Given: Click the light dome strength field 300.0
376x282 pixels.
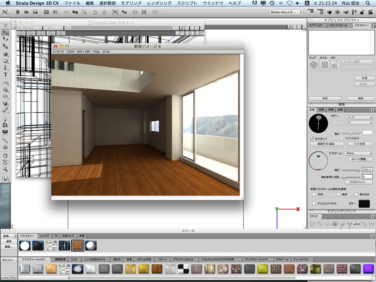Looking at the screenshot, I should click(x=367, y=170).
